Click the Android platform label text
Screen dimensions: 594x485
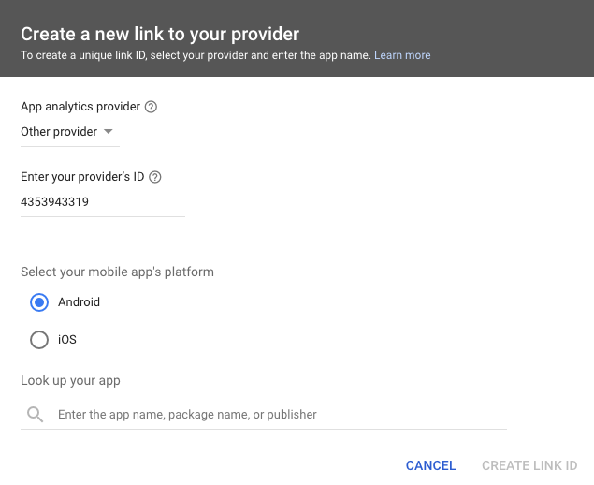coord(79,302)
